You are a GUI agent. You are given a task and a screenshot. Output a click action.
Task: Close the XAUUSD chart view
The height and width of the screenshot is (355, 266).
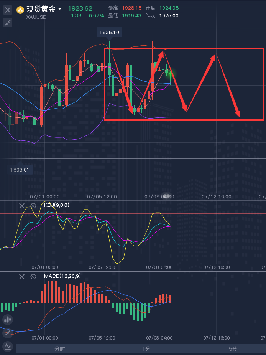(8, 10)
